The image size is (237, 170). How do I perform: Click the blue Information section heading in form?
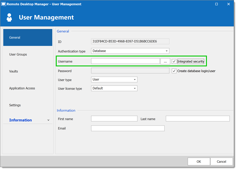point(66,111)
